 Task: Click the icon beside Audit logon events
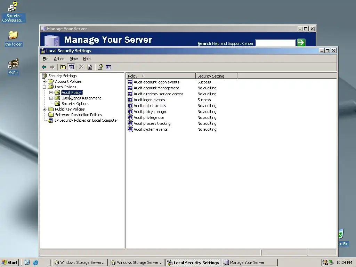[130, 100]
